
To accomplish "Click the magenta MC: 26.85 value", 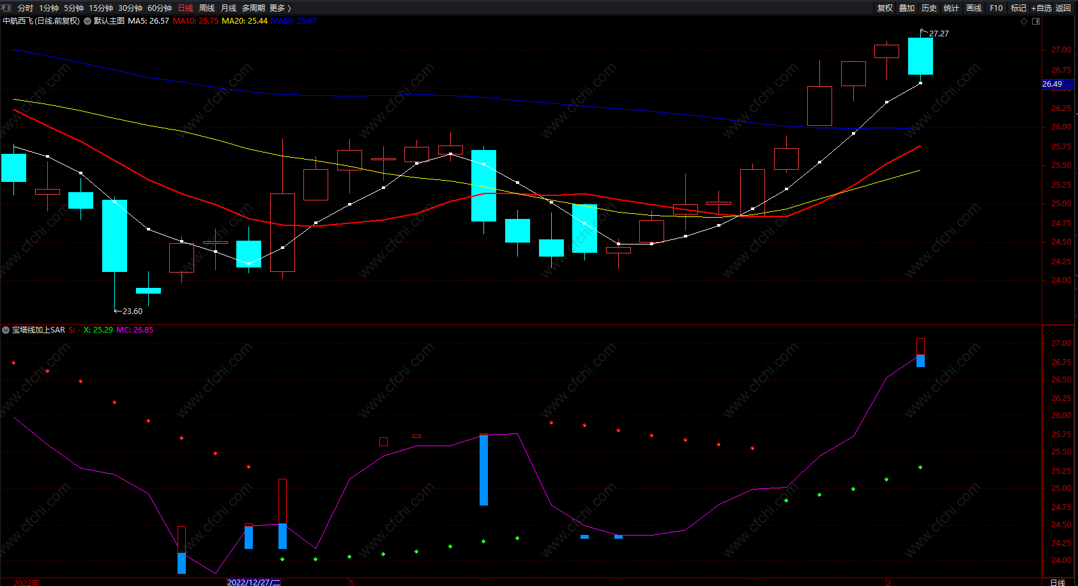I will tap(135, 330).
